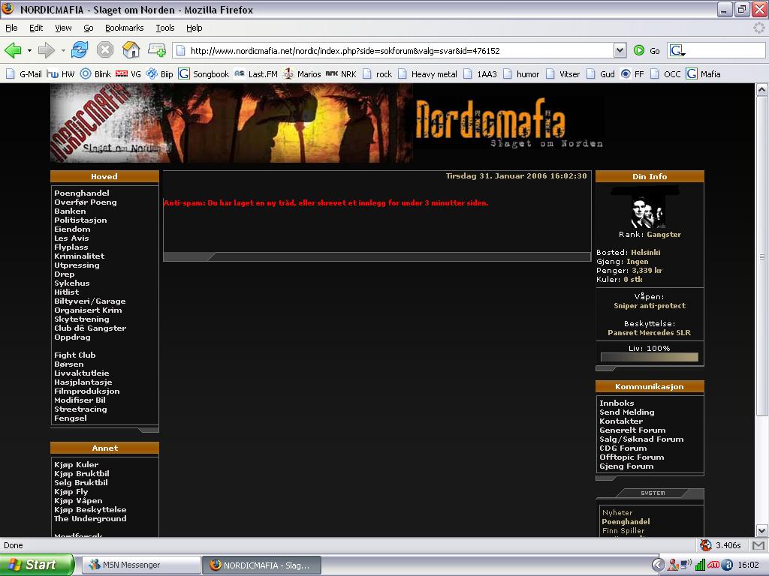
Task: Switch to MSN Messenger taskbar item
Action: tap(140, 565)
